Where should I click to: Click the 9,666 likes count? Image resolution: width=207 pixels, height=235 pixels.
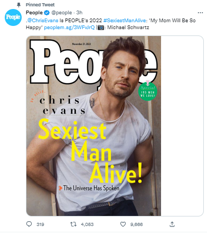coord(136,224)
